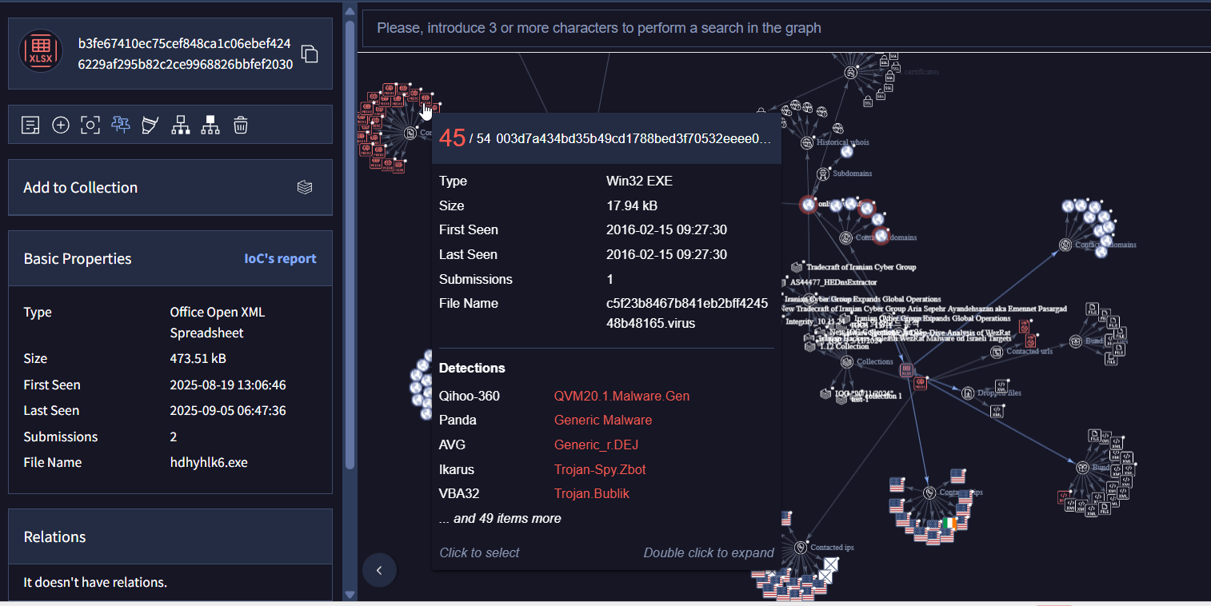Click tooltip type value Win32 EXE
This screenshot has width=1211, height=606.
coord(639,181)
